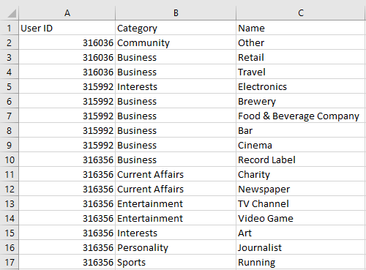
Task: Select the Brewery cell
Action: (x=301, y=101)
